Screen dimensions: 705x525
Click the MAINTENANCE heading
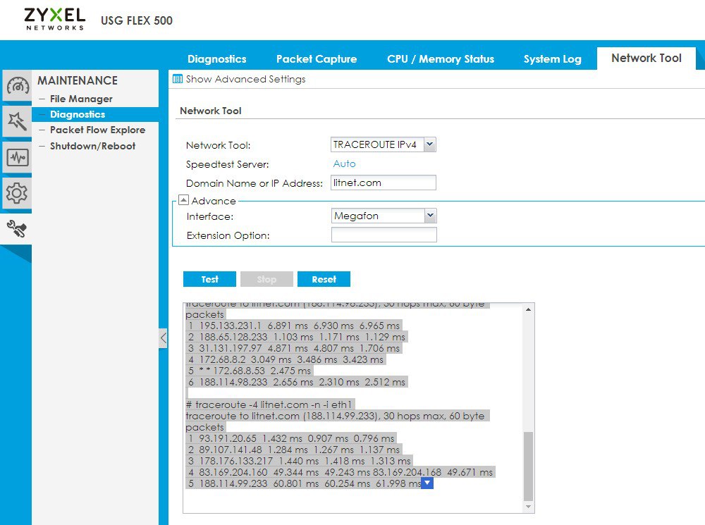78,80
